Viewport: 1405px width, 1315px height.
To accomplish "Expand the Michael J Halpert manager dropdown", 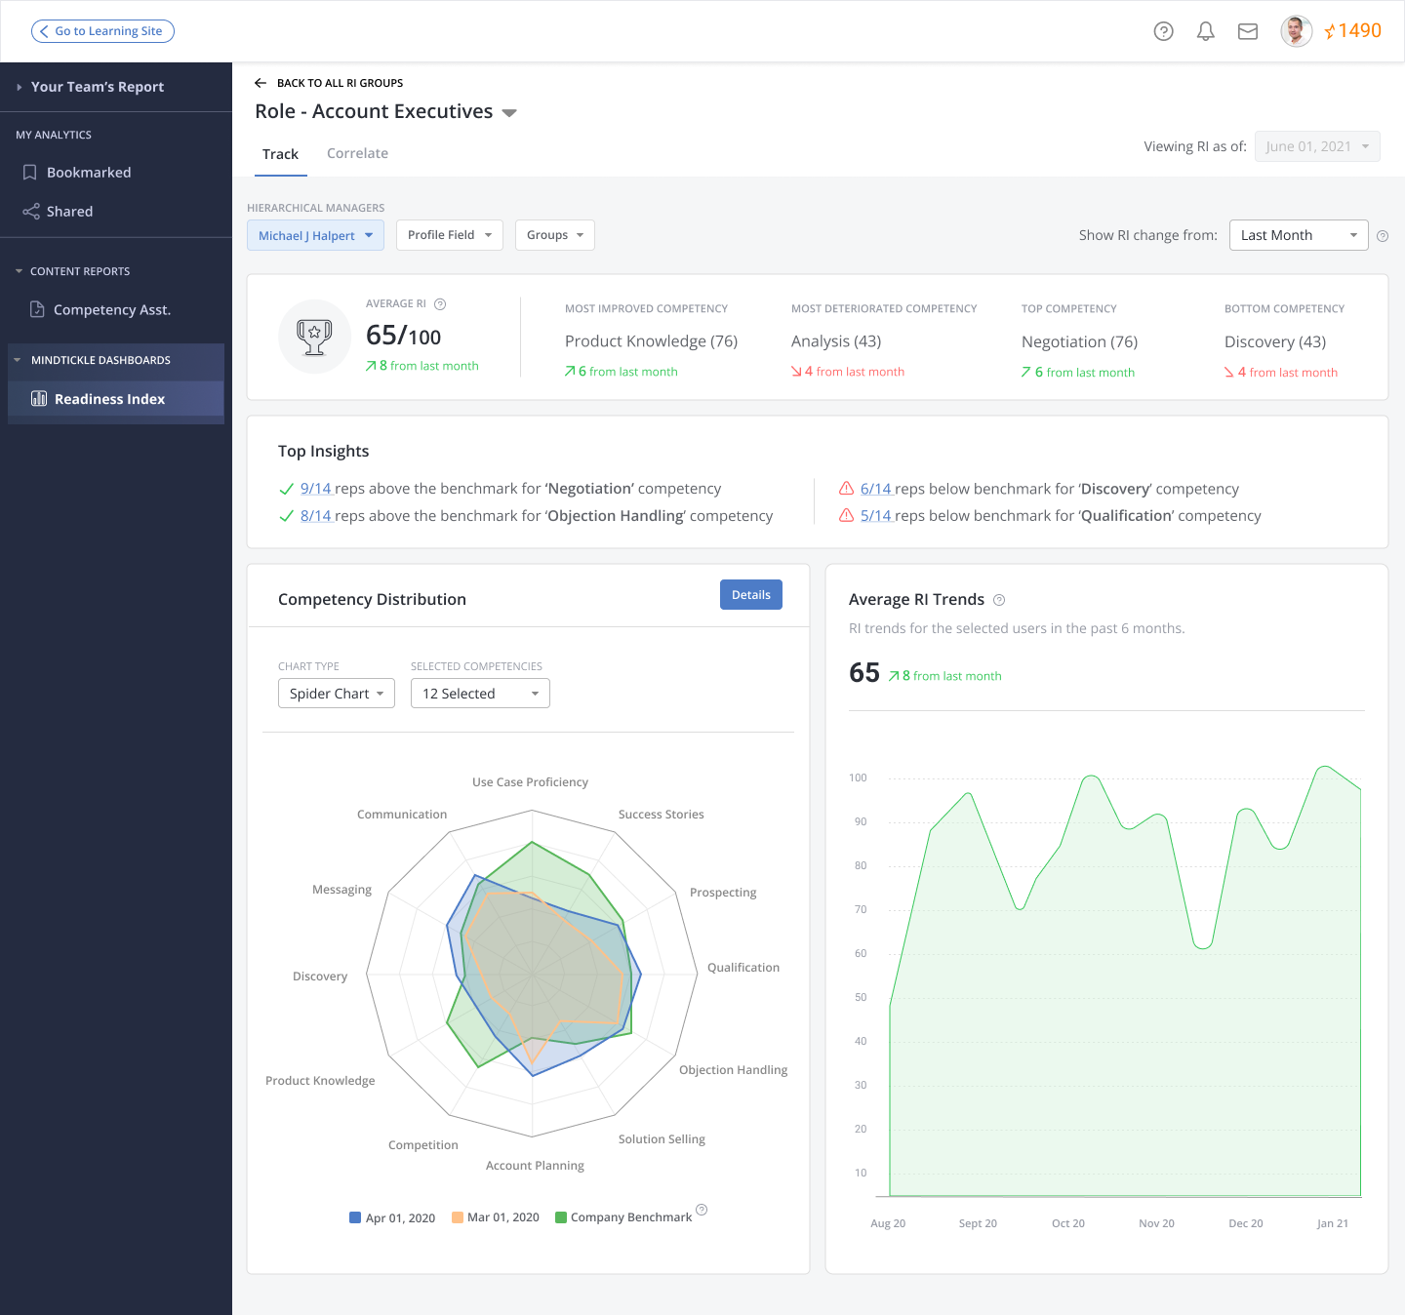I will pos(315,235).
